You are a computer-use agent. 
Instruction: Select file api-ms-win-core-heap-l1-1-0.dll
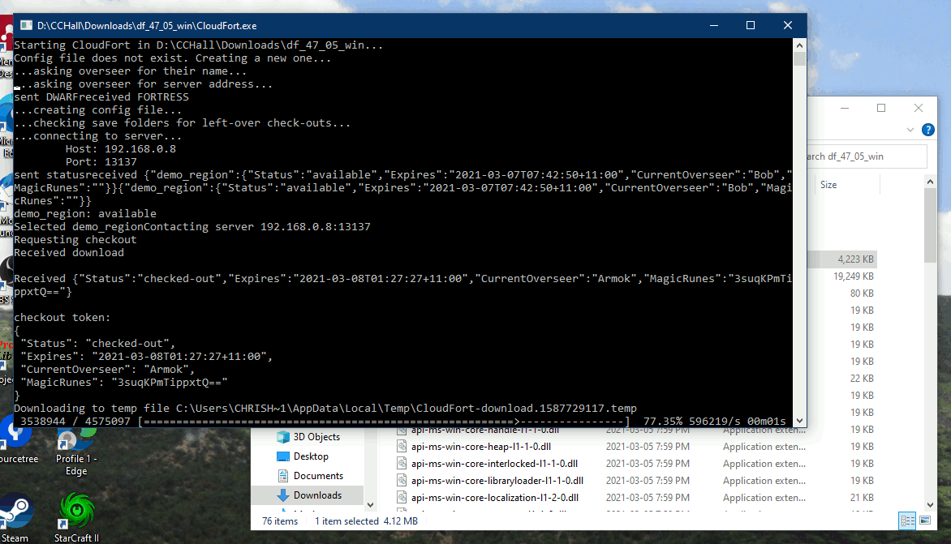pos(481,447)
